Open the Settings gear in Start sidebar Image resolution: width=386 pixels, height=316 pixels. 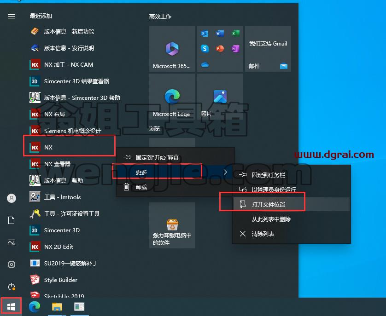click(12, 264)
